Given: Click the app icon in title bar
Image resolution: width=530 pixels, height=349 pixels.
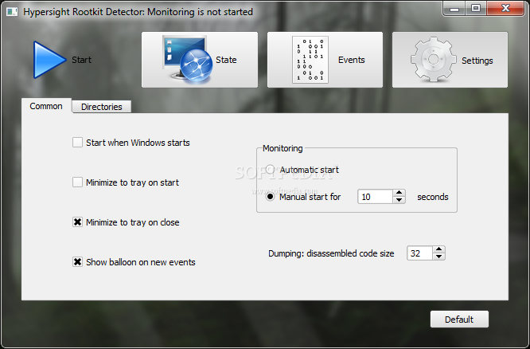Looking at the screenshot, I should 12,12.
